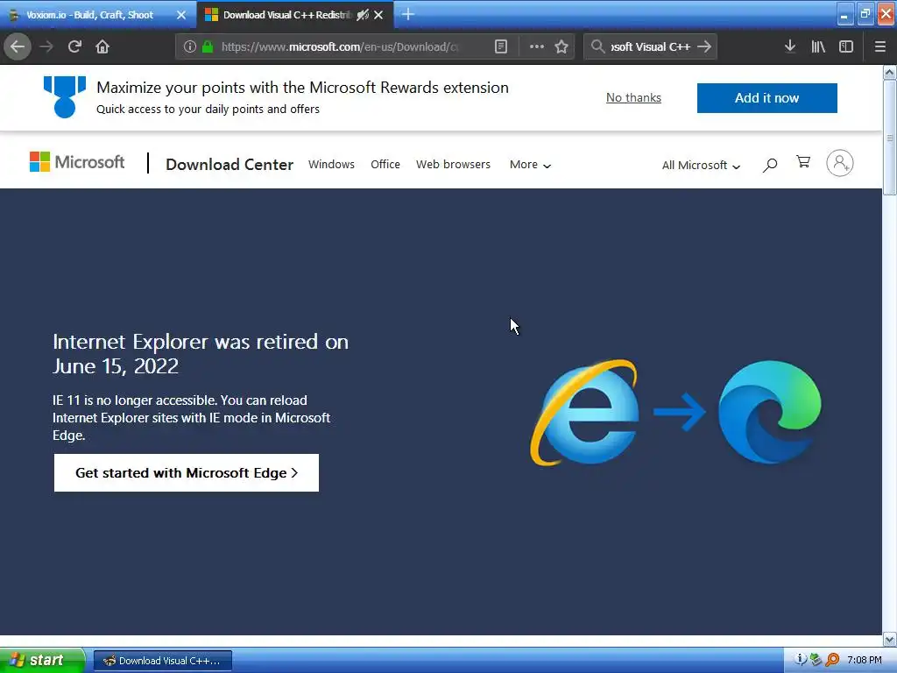Click the Internet Explorer was retired heading
The image size is (897, 673).
(x=201, y=354)
